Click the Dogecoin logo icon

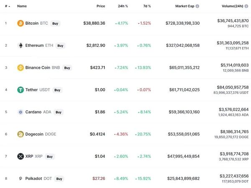click(20, 134)
